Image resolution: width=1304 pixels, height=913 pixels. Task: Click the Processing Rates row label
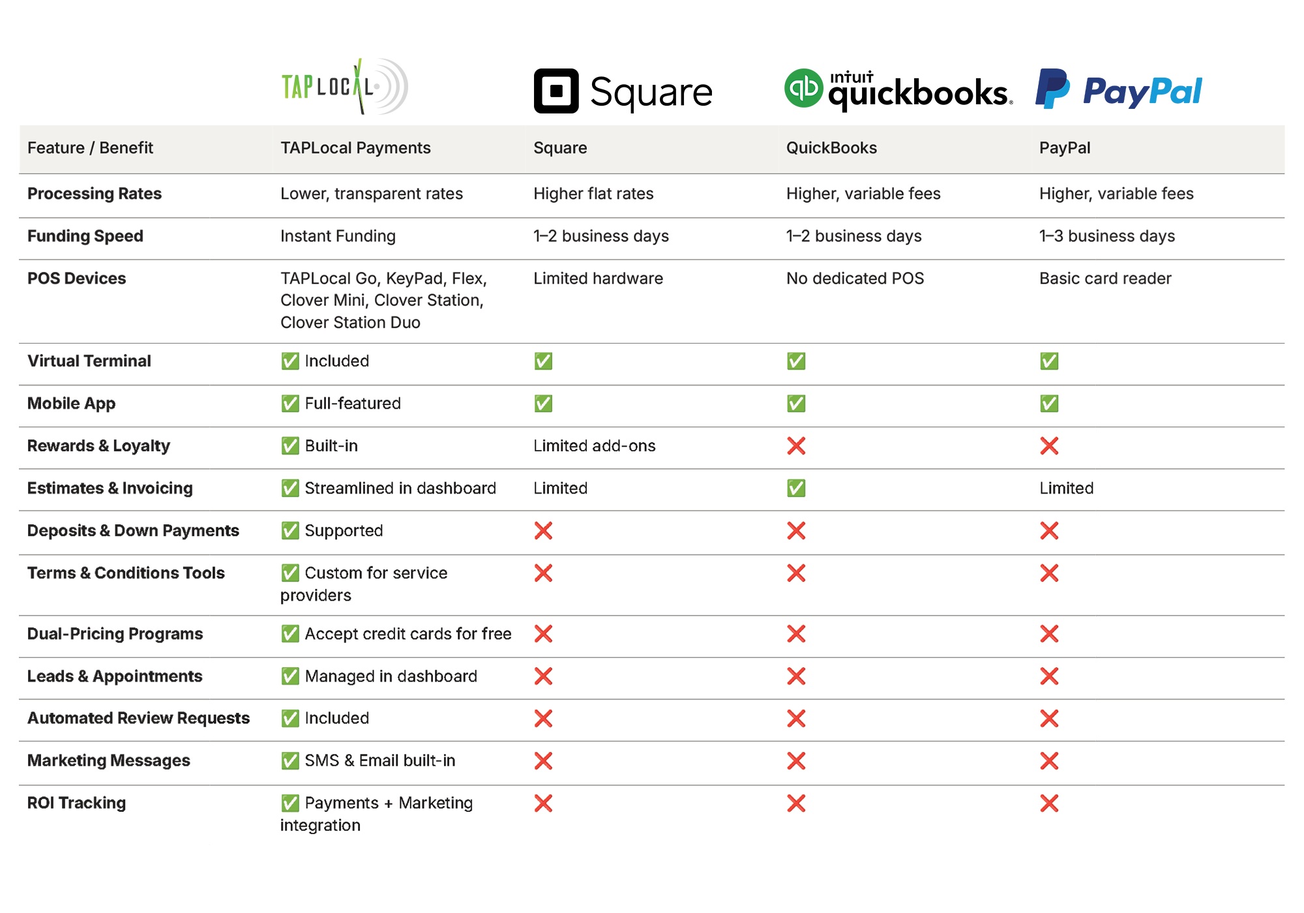pos(95,194)
